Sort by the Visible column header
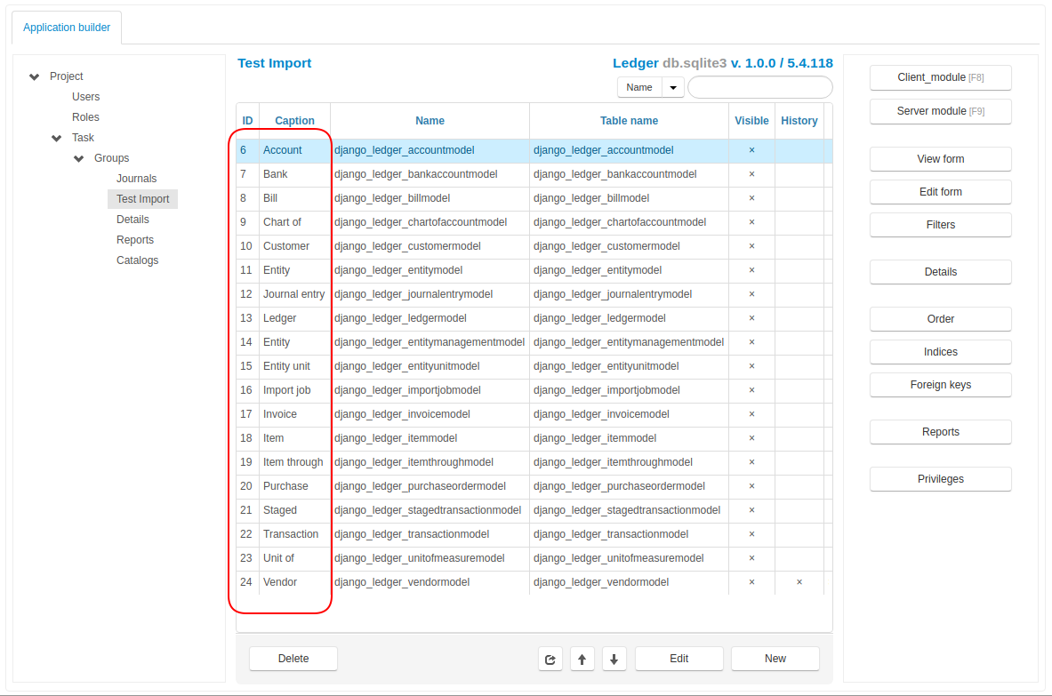The image size is (1052, 696). tap(751, 121)
